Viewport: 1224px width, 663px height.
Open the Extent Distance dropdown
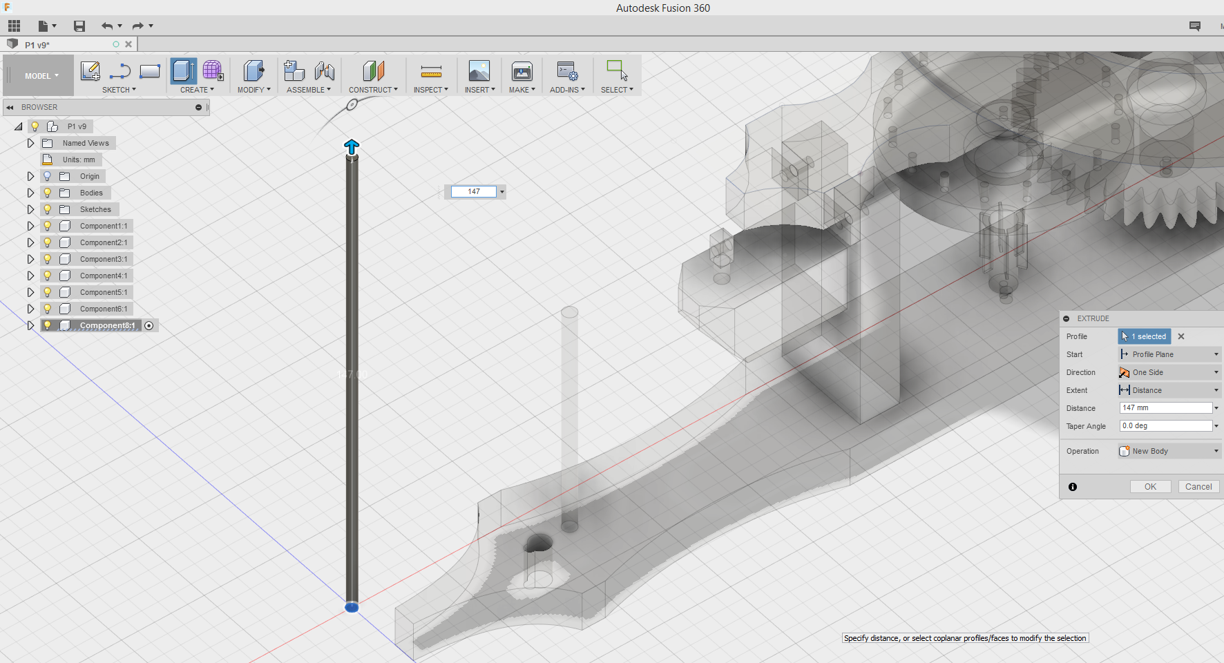coord(1169,390)
